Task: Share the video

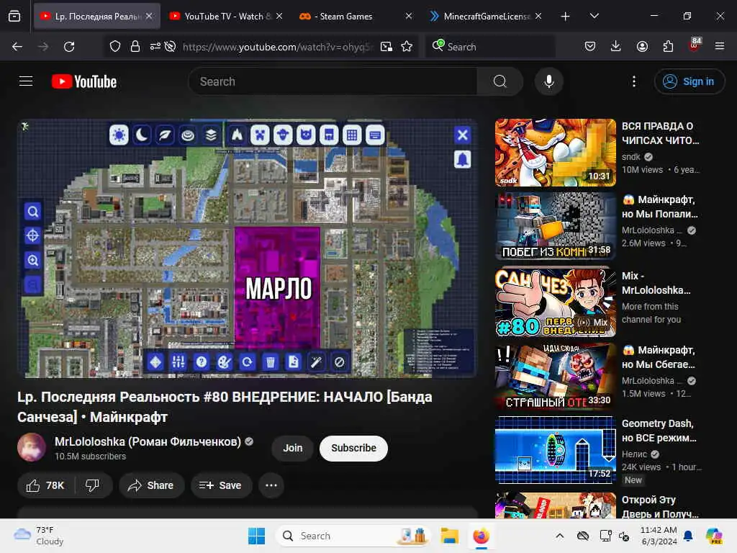Action: pos(151,485)
